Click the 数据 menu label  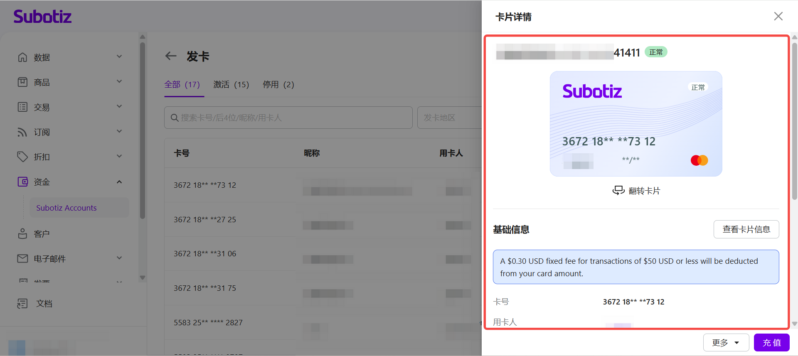pos(42,57)
